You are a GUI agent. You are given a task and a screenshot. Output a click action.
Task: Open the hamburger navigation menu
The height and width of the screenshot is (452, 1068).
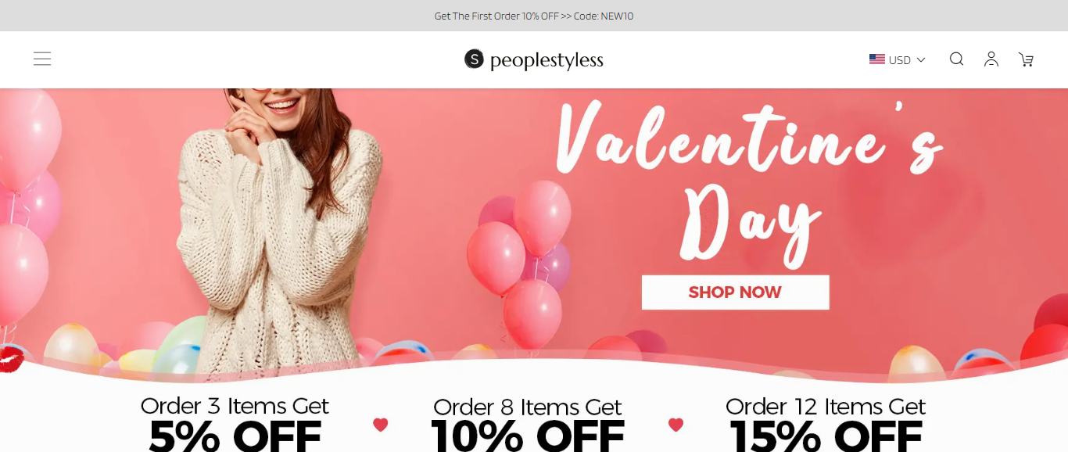42,59
